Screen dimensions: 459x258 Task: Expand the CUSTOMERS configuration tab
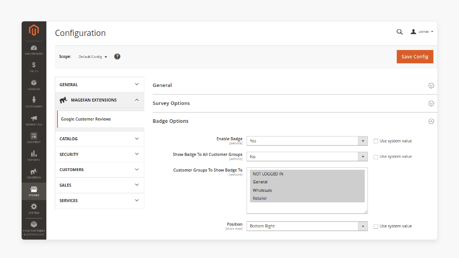tap(99, 170)
